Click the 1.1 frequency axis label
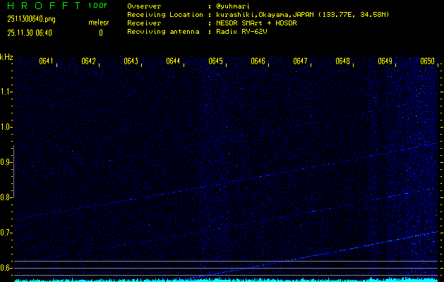 6,92
